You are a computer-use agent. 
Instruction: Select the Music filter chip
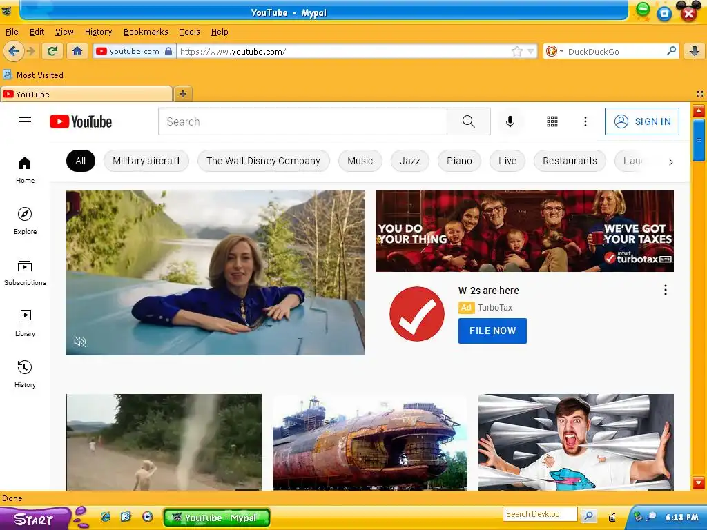[x=360, y=161]
